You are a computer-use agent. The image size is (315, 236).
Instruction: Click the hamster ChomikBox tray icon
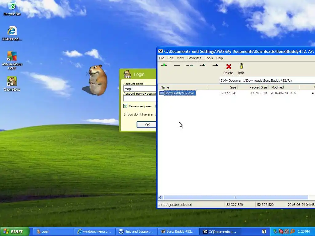coord(286,231)
